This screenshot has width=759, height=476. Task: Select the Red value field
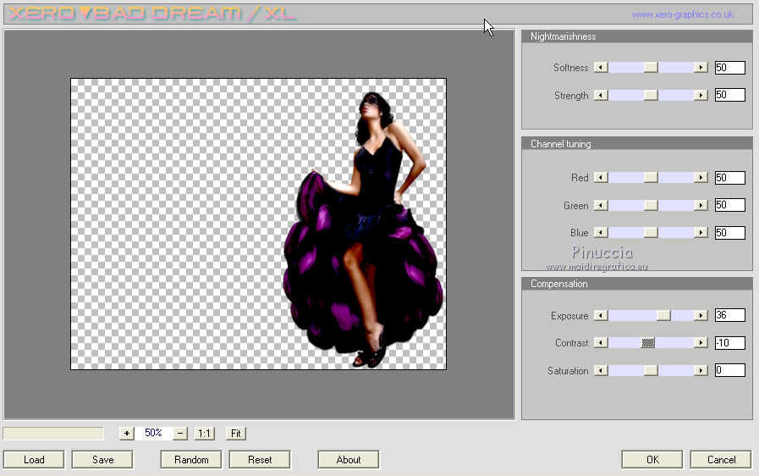pyautogui.click(x=730, y=177)
